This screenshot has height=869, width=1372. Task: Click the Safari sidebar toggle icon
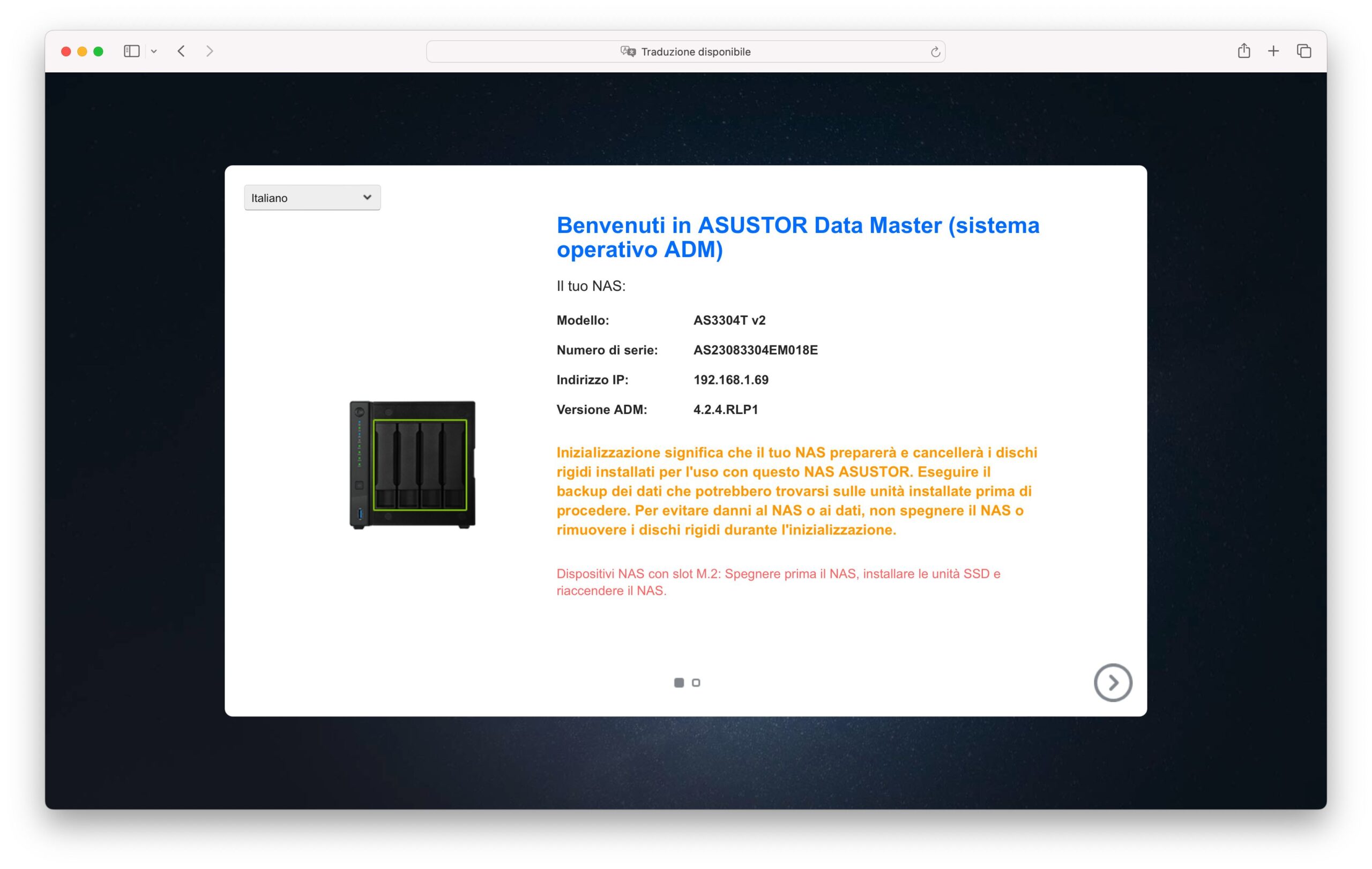132,51
